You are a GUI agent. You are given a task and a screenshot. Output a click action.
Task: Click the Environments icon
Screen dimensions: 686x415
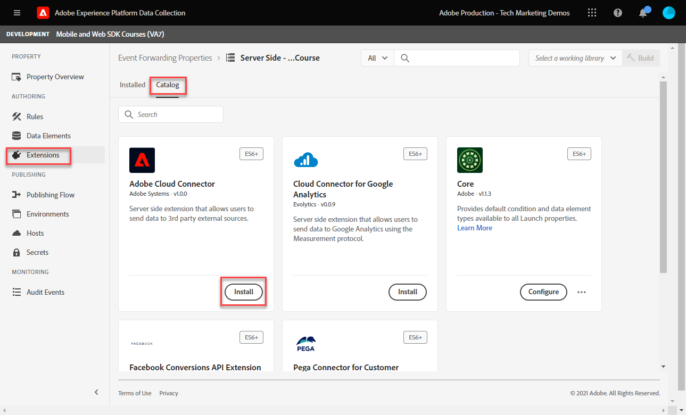point(16,214)
